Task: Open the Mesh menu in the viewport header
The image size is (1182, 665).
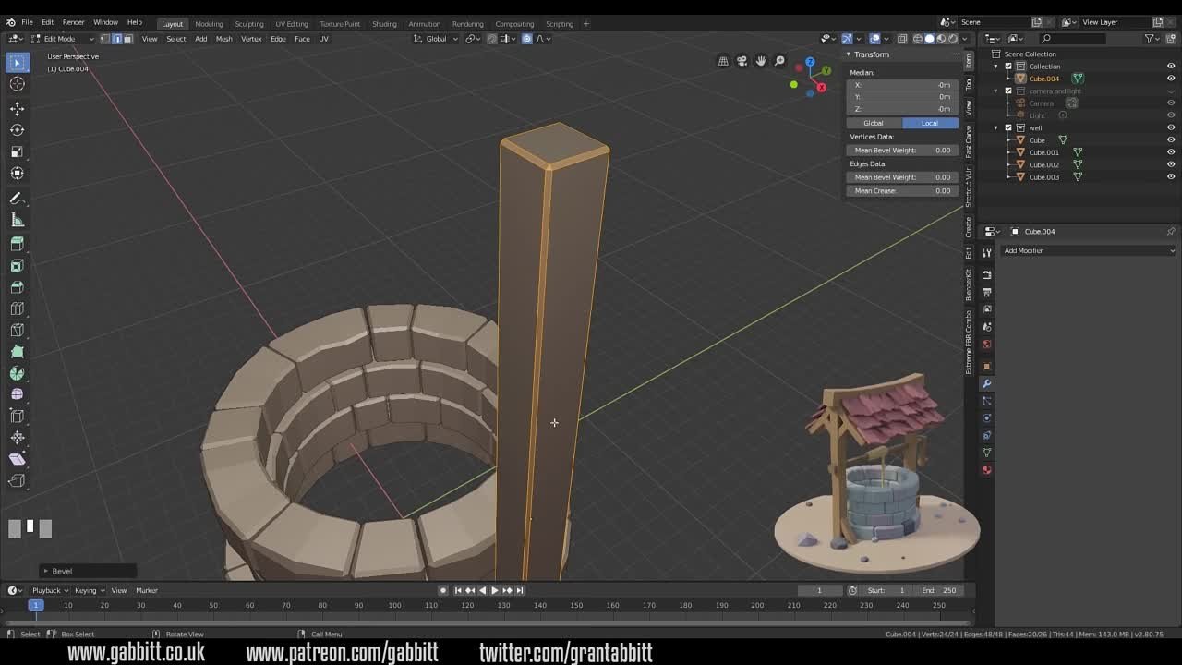Action: coord(223,38)
